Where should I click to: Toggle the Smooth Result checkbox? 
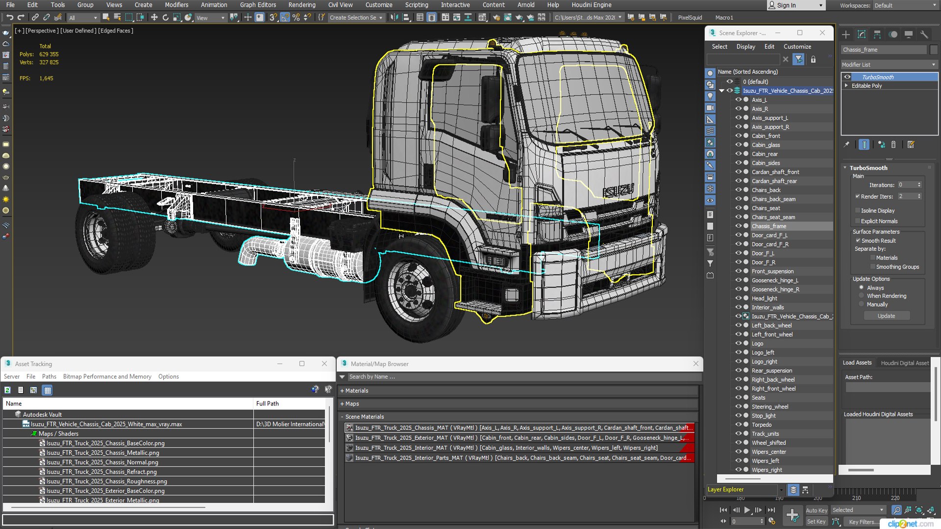click(858, 240)
